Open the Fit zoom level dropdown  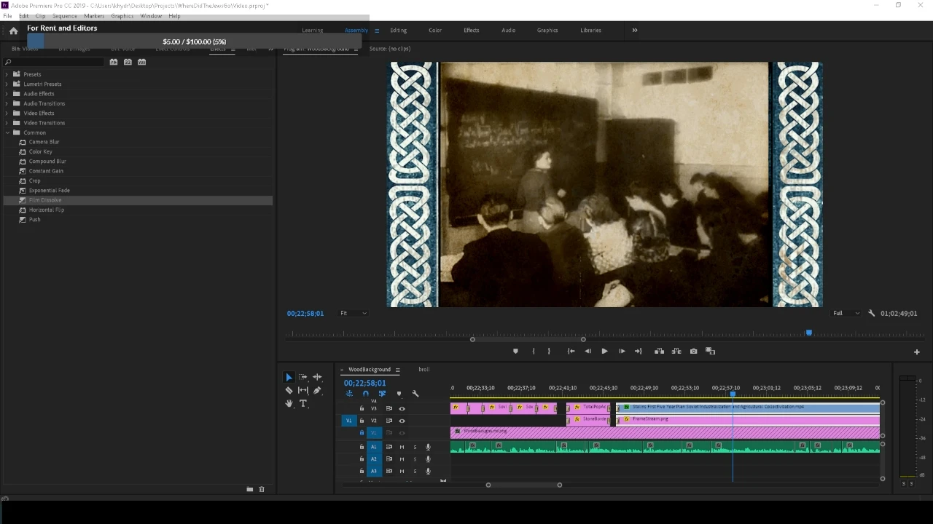coord(354,313)
